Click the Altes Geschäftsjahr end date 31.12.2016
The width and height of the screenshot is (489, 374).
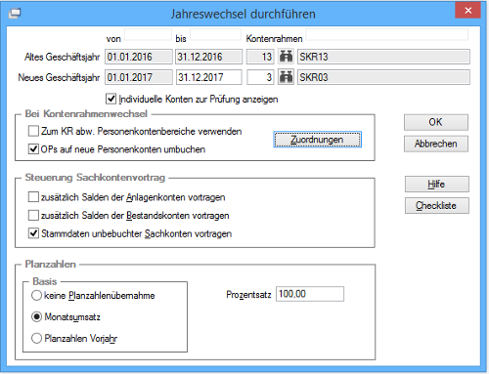(x=209, y=57)
